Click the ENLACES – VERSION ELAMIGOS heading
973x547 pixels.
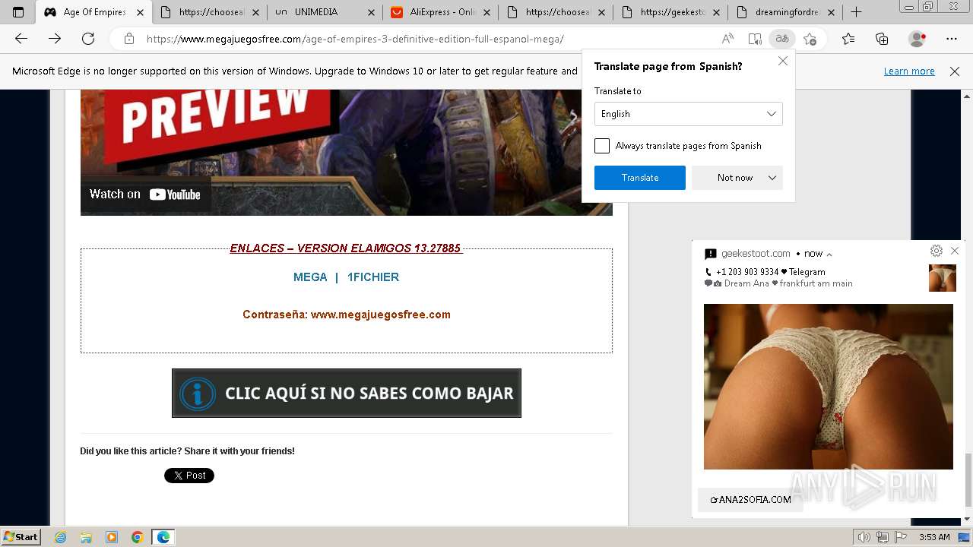346,248
